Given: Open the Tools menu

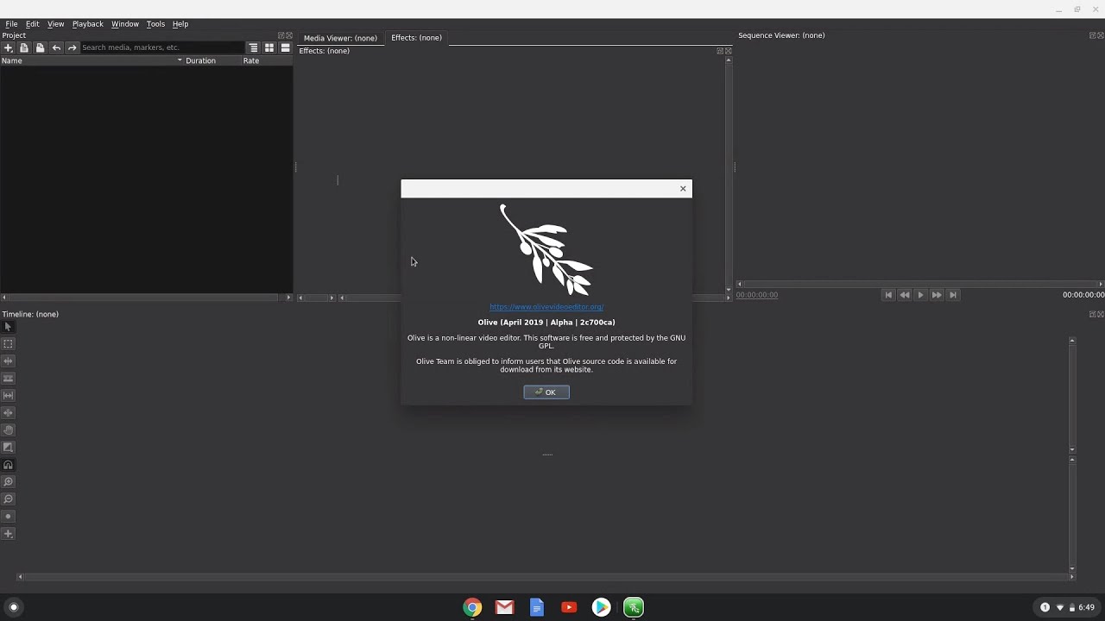Looking at the screenshot, I should pos(155,24).
